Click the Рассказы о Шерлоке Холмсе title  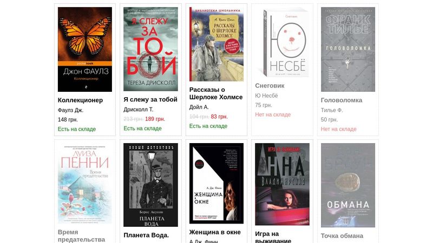click(x=216, y=93)
